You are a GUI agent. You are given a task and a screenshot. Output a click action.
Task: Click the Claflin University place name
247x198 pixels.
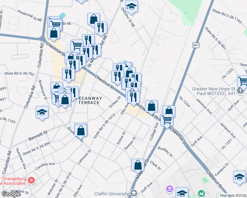[x=111, y=194]
